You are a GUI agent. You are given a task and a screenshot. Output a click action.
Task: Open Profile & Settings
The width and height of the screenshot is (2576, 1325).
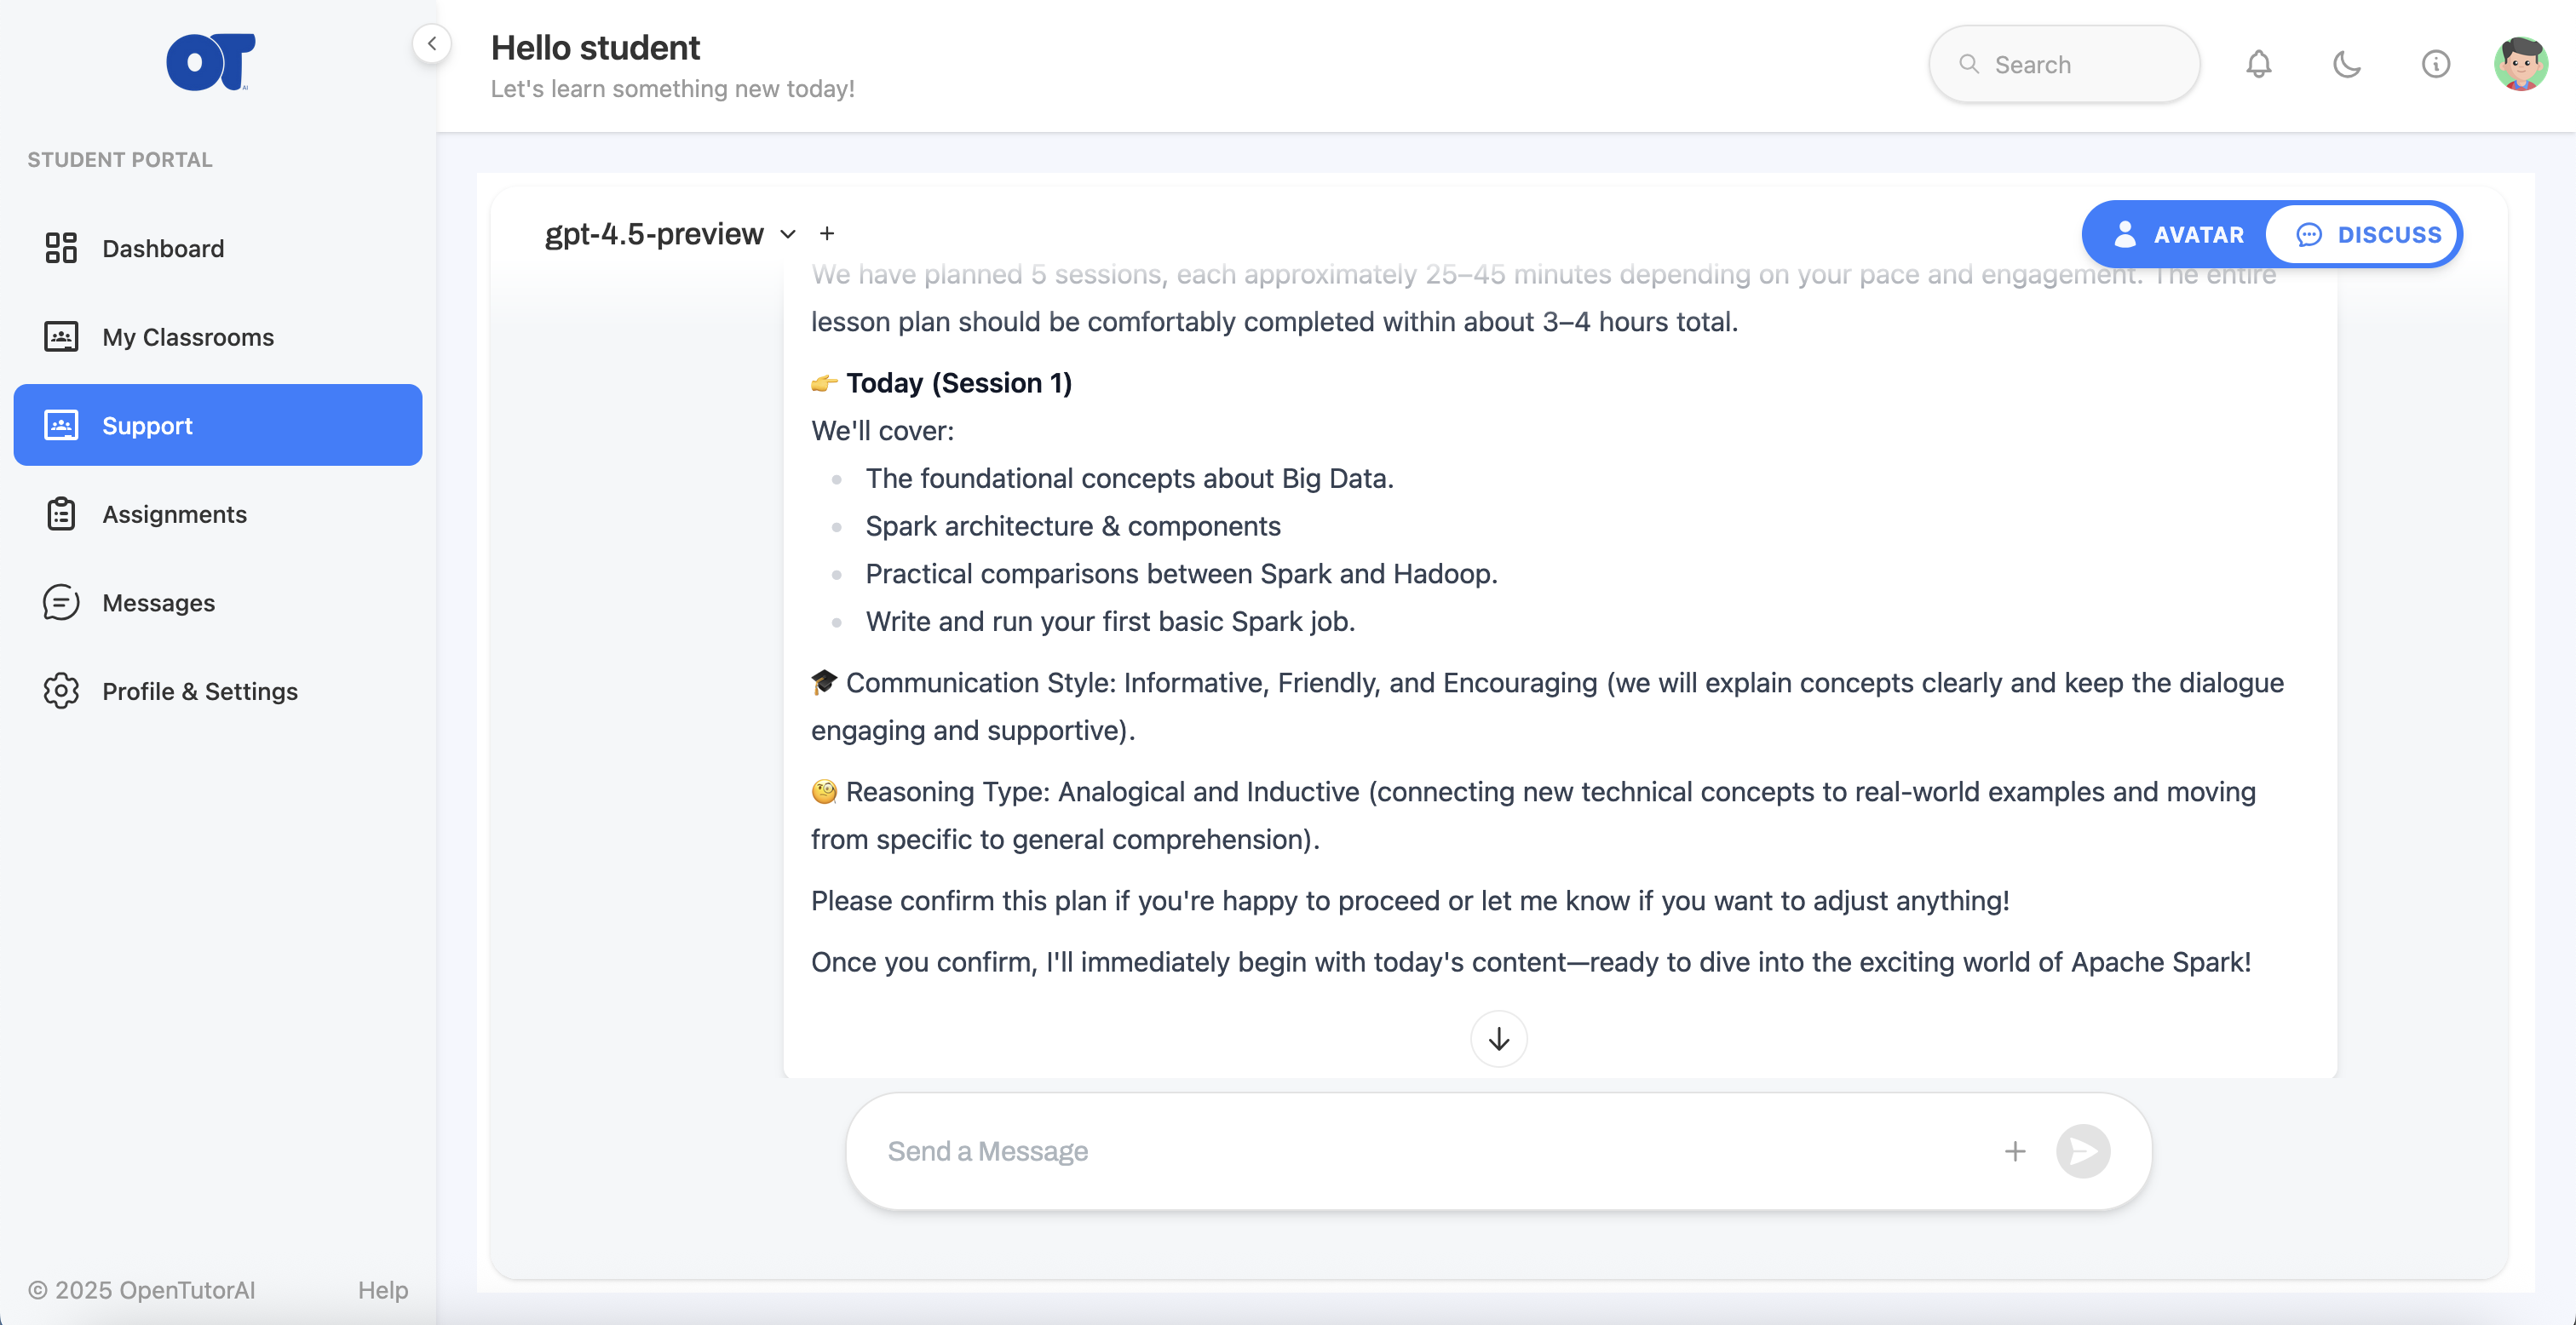200,691
